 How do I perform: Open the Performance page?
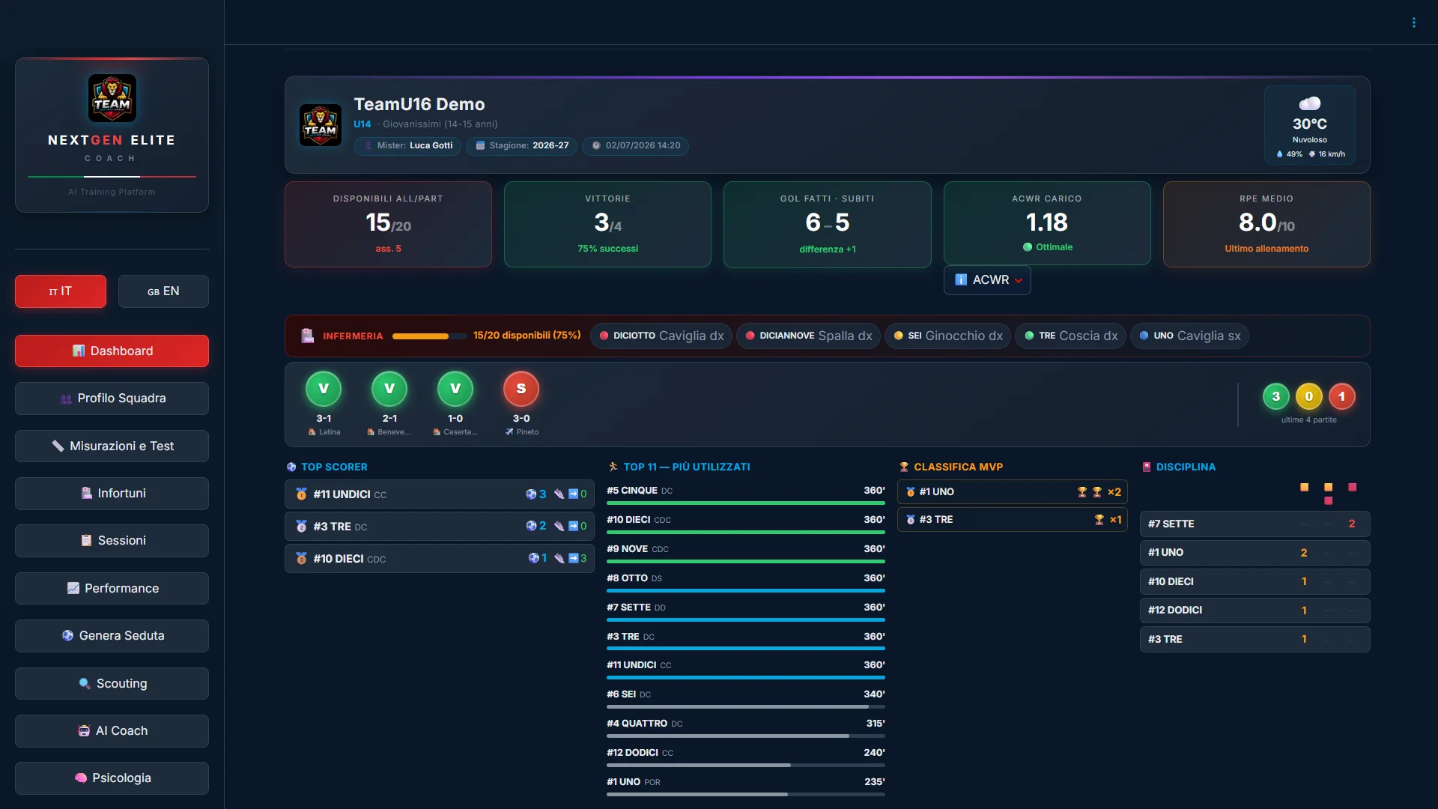pos(112,588)
